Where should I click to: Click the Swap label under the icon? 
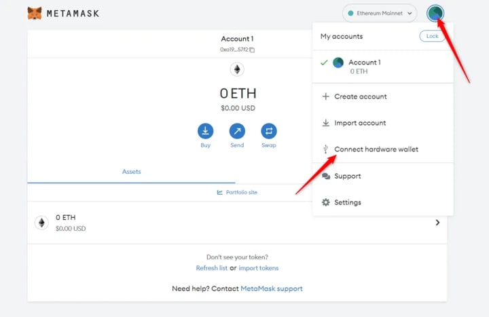click(x=269, y=145)
